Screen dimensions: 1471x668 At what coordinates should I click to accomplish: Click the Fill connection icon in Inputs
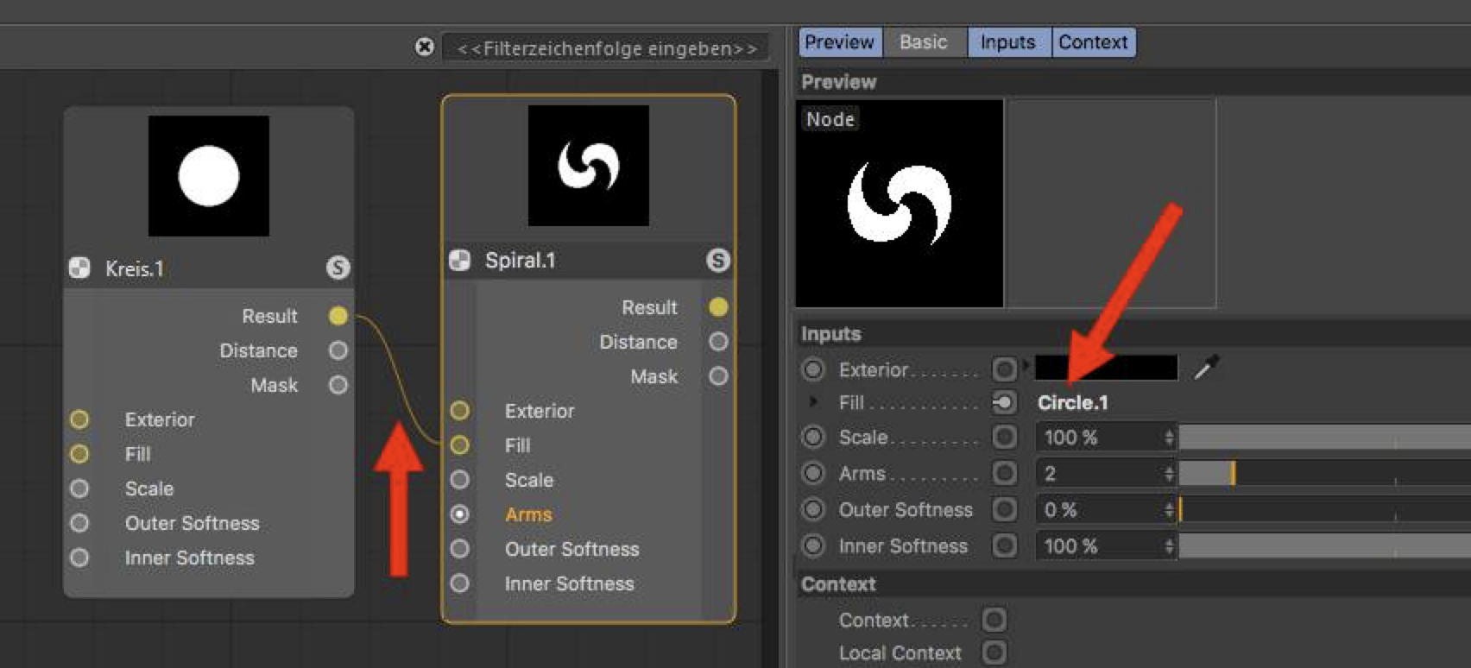click(x=1004, y=403)
